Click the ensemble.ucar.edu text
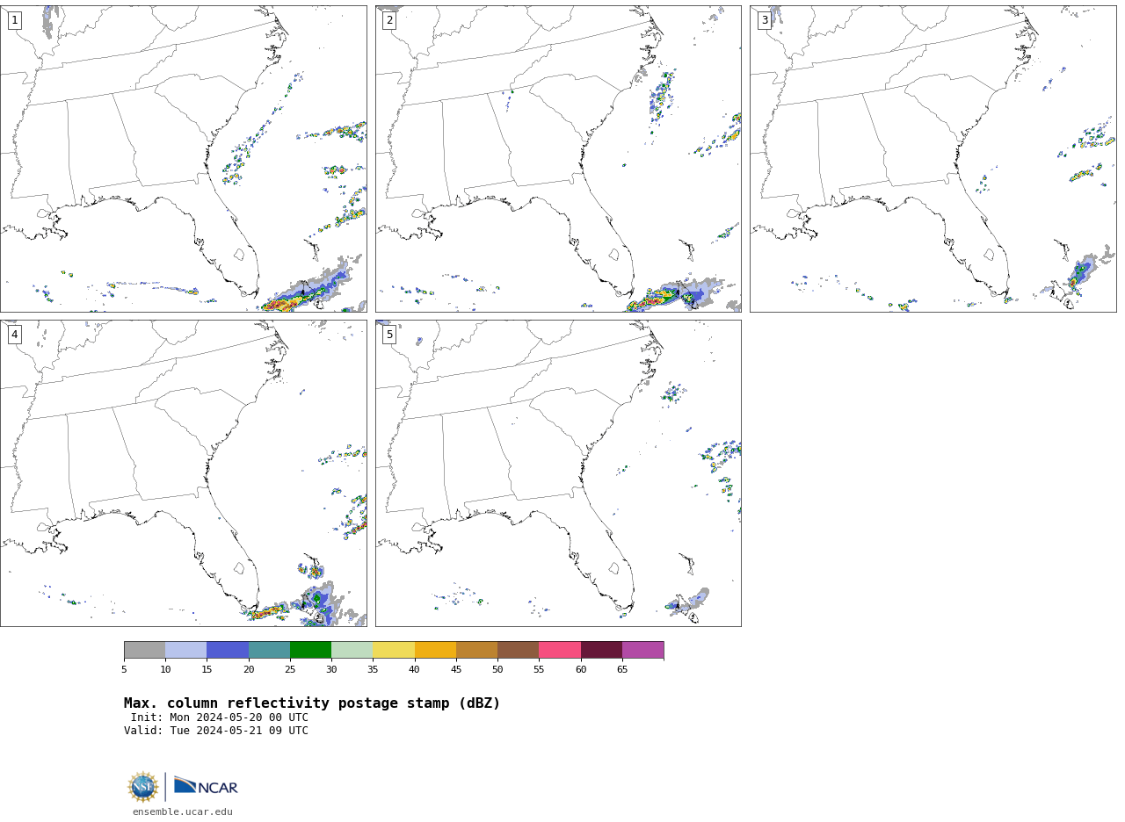 coord(183,811)
